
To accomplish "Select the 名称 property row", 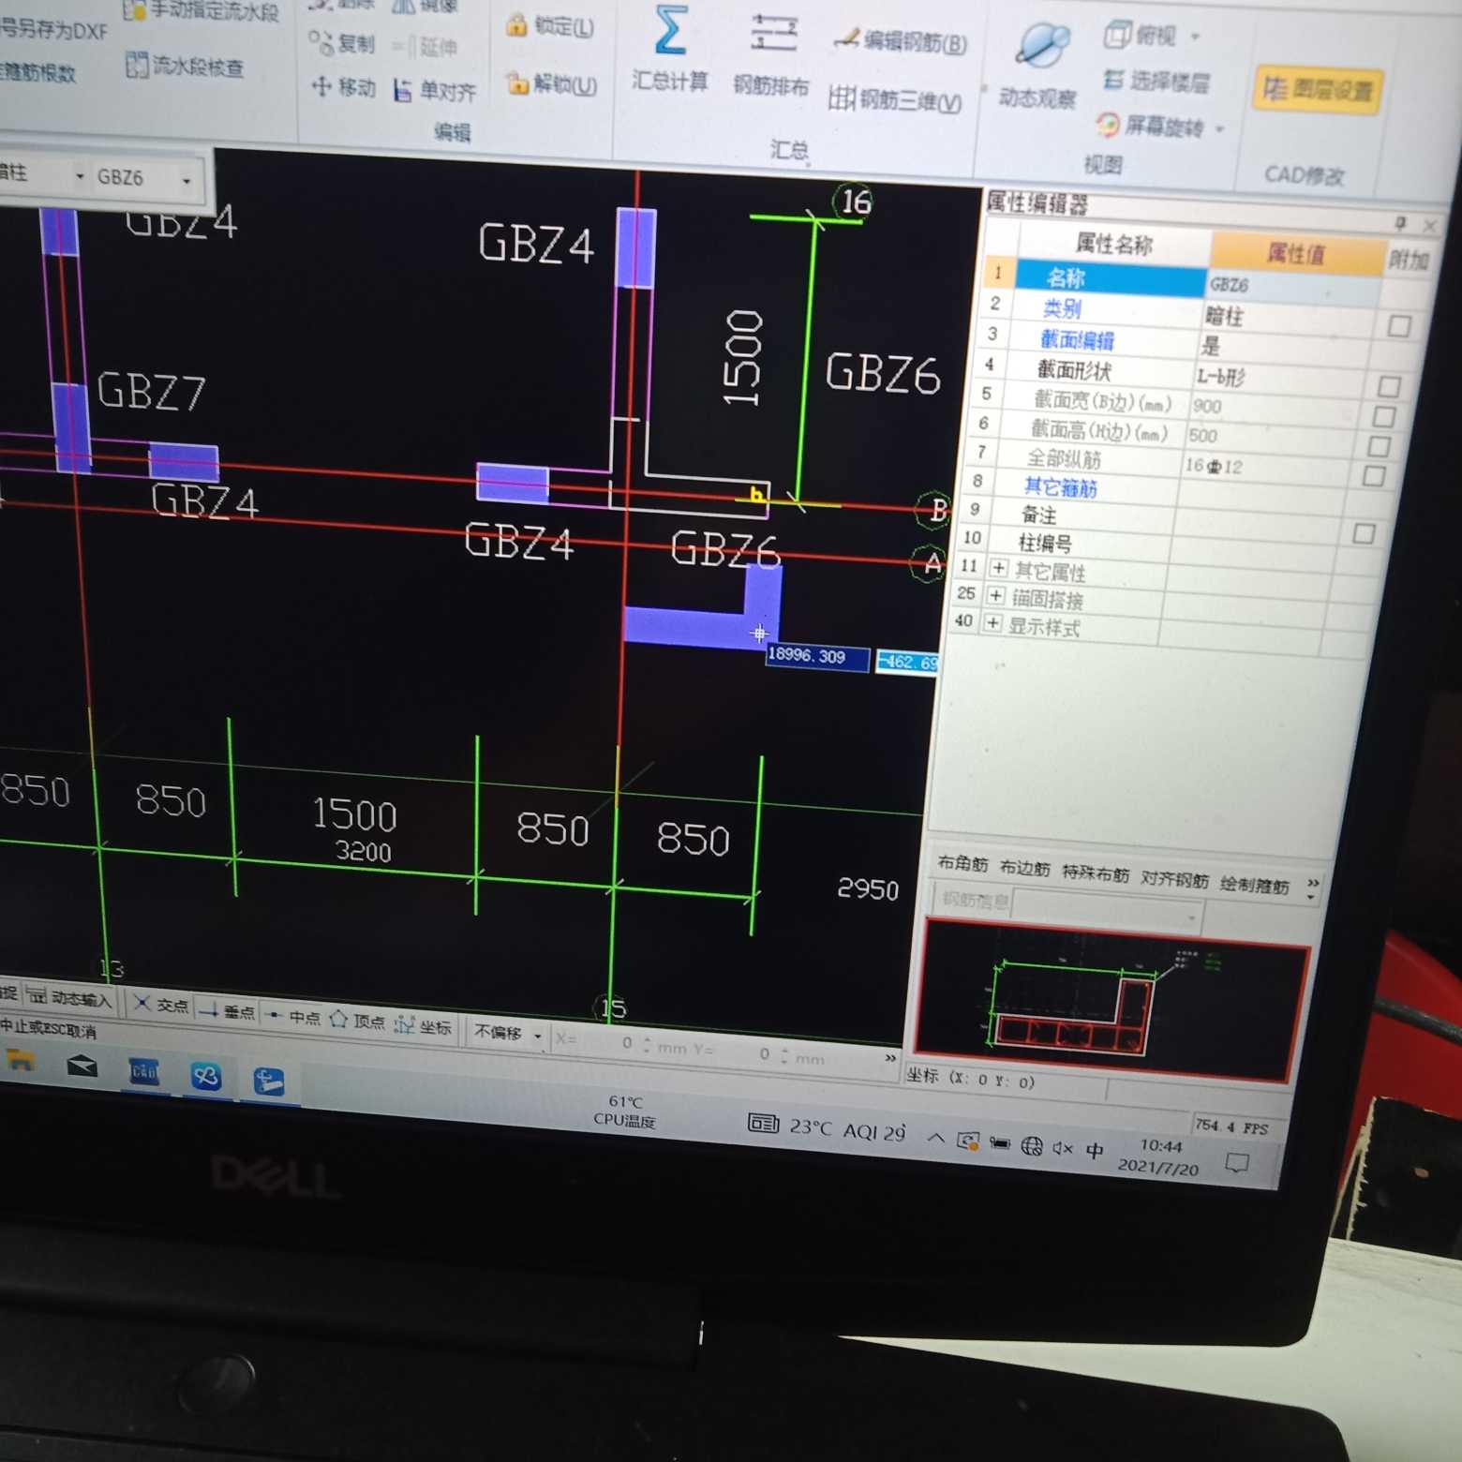I will pos(1110,277).
